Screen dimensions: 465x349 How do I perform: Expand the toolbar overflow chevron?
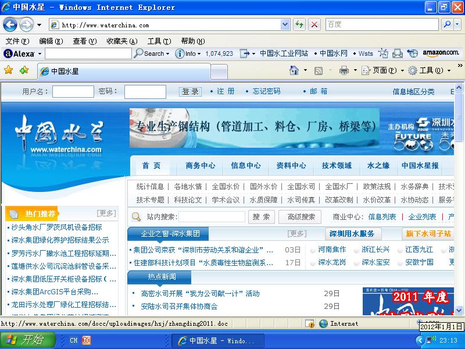coord(460,65)
